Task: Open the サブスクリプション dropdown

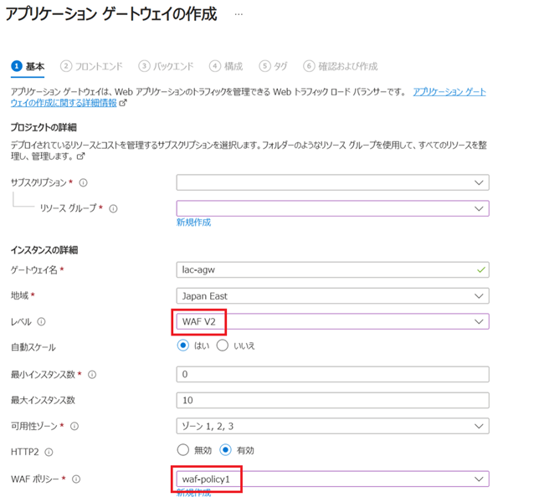Action: 333,182
